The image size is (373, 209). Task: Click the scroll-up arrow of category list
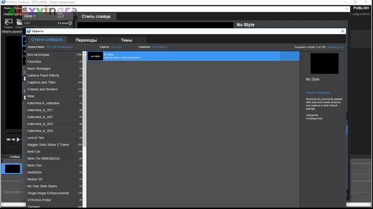(x=84, y=53)
